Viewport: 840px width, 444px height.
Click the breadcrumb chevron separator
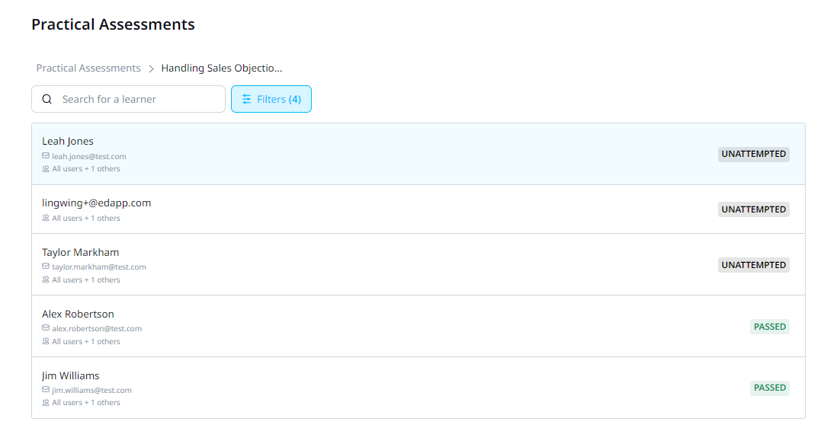151,69
